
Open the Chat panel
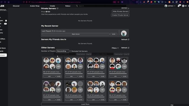coord(179,105)
